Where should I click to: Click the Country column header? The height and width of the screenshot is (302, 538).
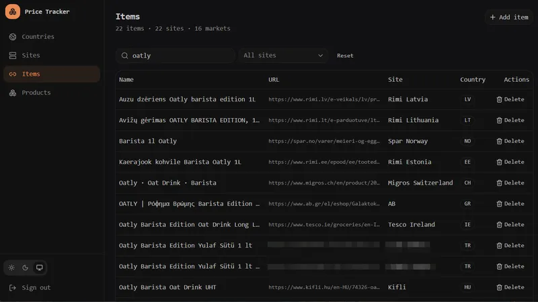click(x=473, y=79)
